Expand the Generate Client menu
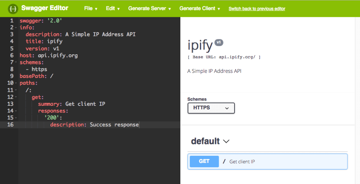Screen dimensions: 360x184 pyautogui.click(x=200, y=9)
